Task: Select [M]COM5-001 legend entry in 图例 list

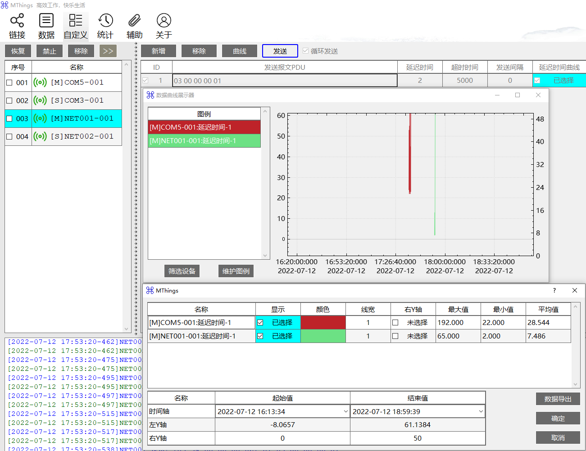Action: [204, 127]
